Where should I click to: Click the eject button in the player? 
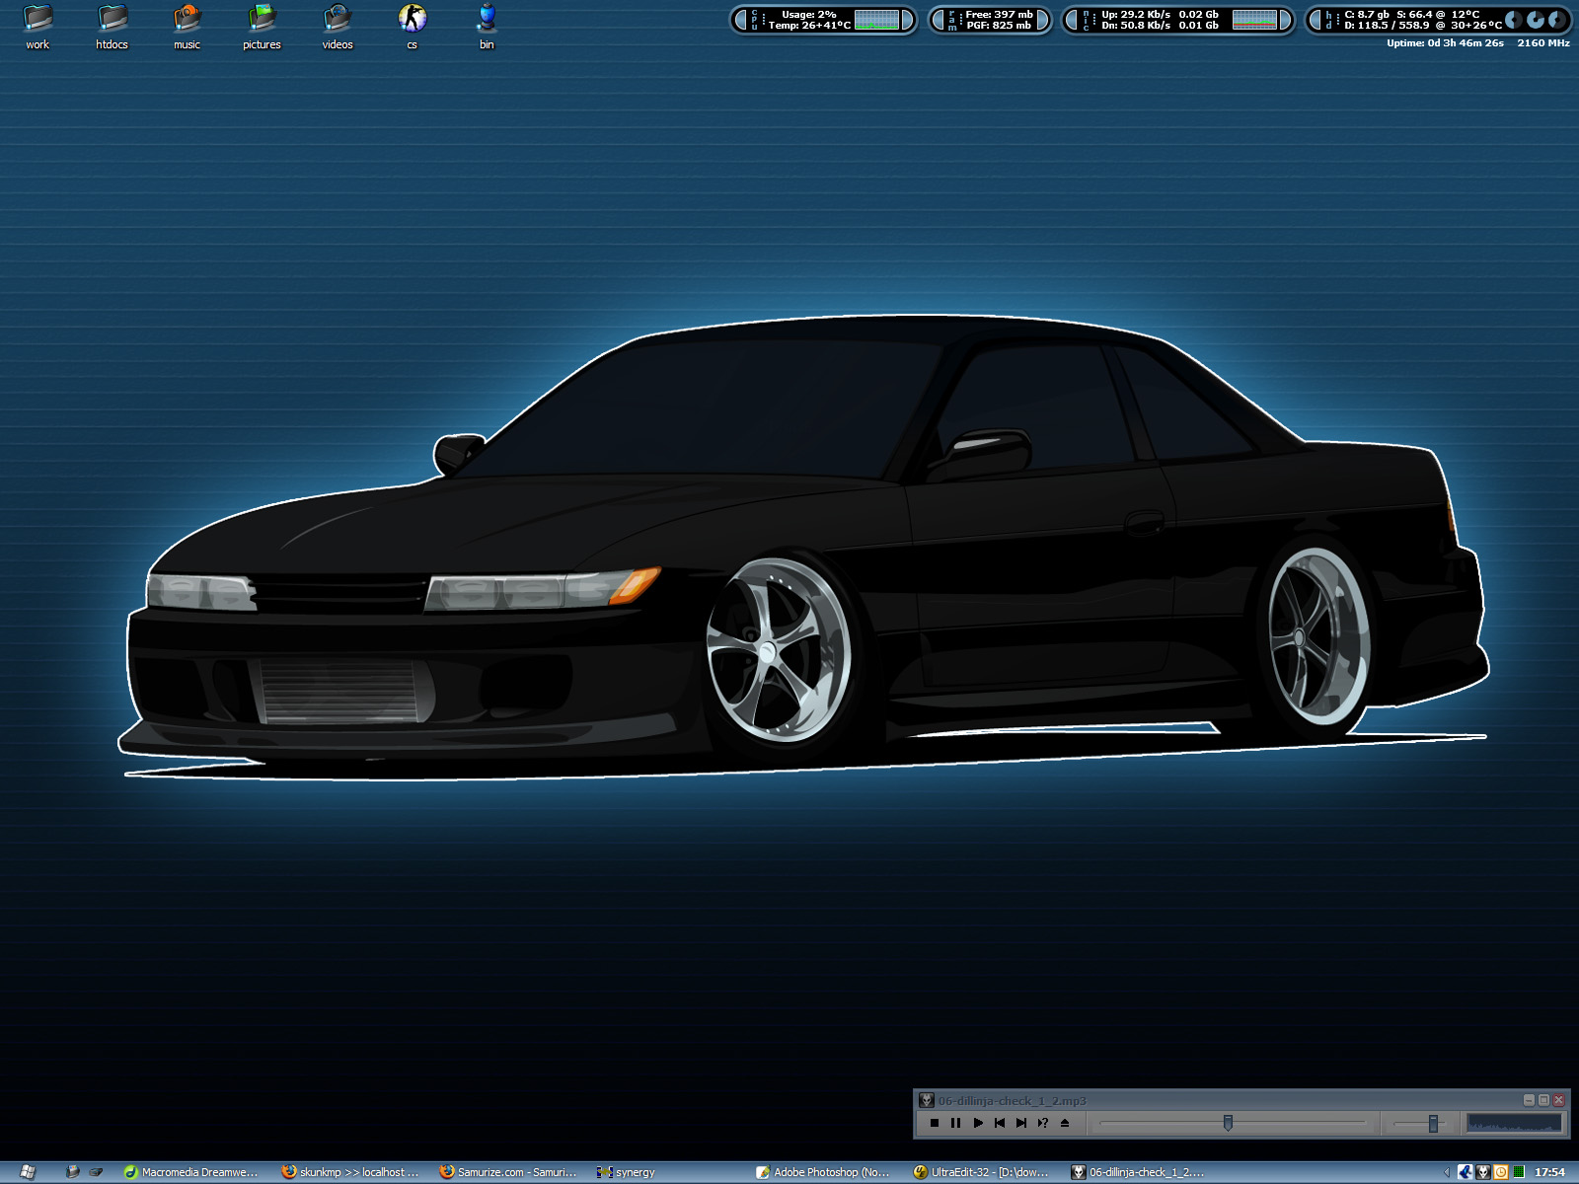coord(1065,1123)
